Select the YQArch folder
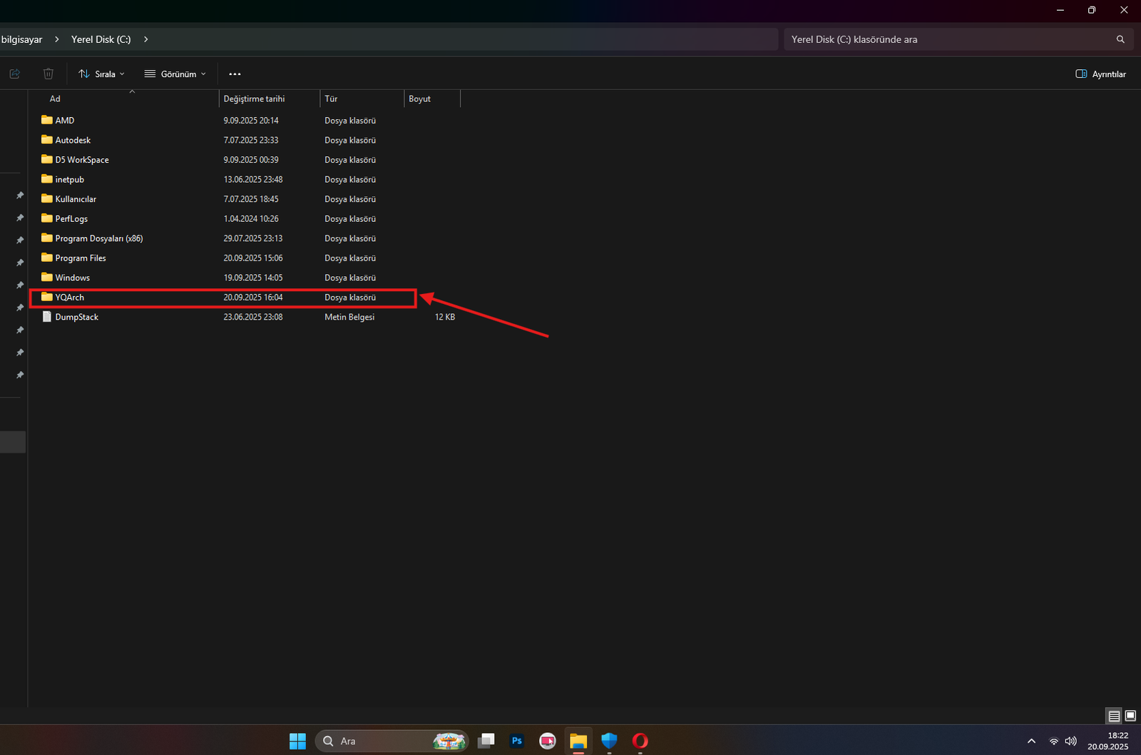 [70, 298]
